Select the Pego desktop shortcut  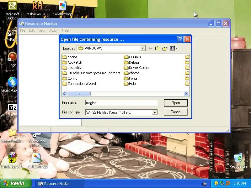click(12, 60)
